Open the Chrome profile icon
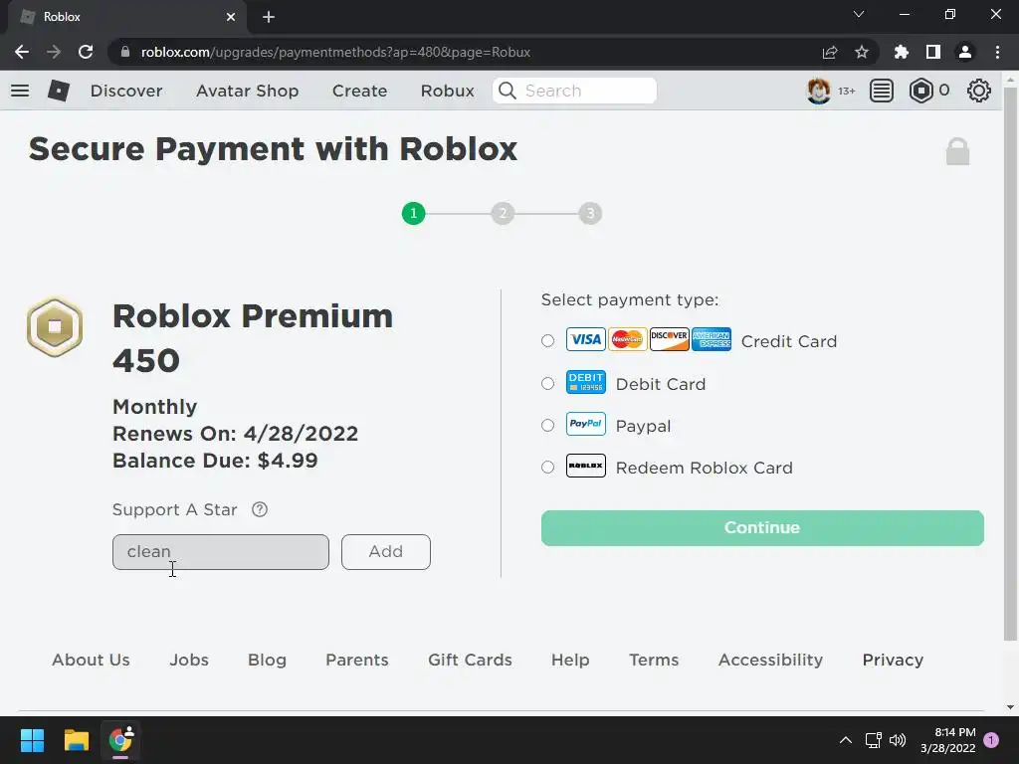1019x764 pixels. point(965,52)
